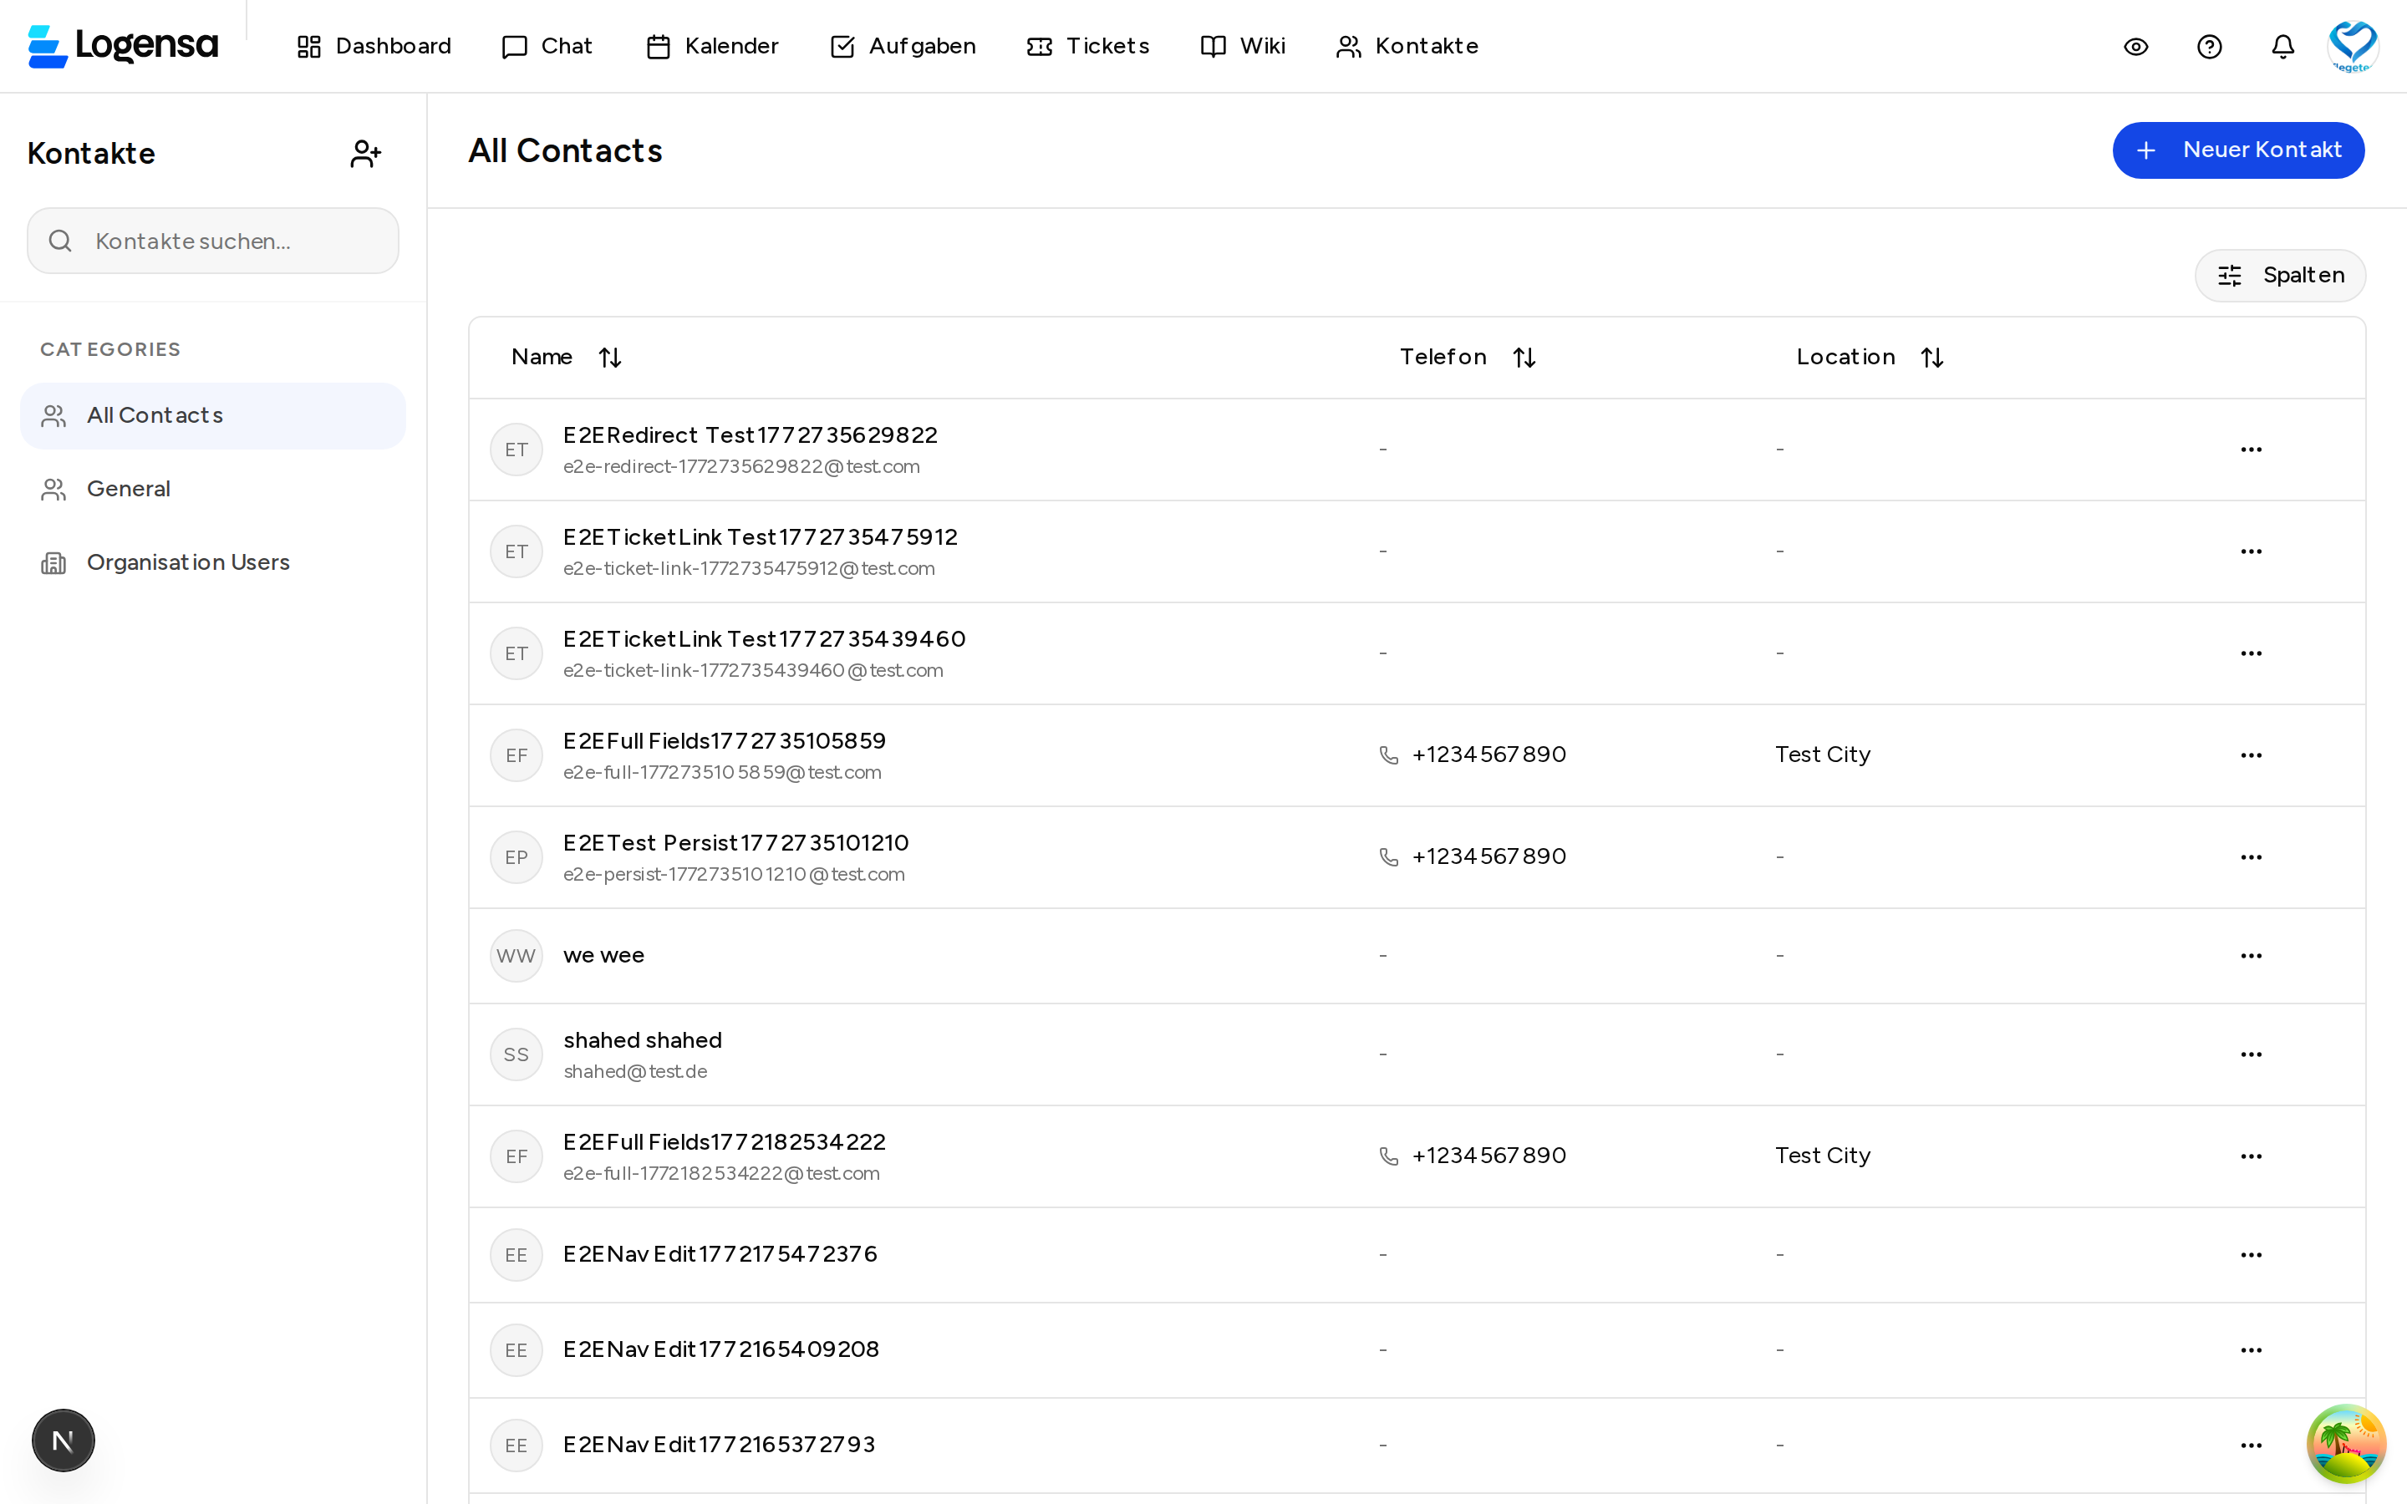Screen dimensions: 2407x1504
Task: Toggle the eye visibility icon in header
Action: coord(2135,47)
